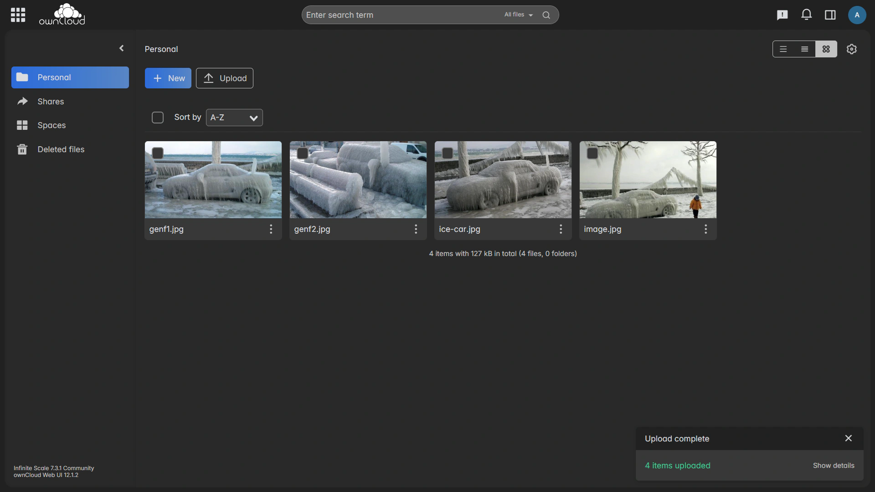Switch to tiles view mode
Screen dimensions: 875x492
click(826, 49)
